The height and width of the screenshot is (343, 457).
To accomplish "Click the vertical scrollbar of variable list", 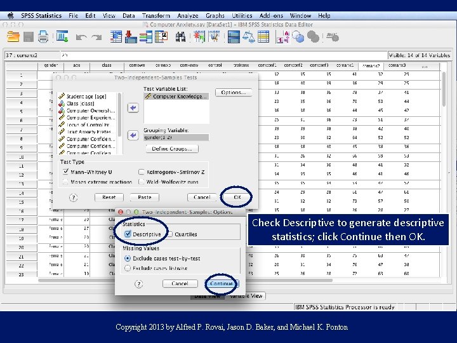I will point(119,115).
